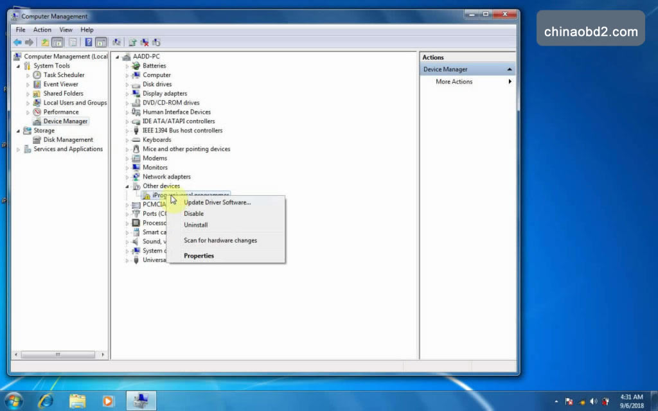The height and width of the screenshot is (411, 658).
Task: Click Scan for hardware changes toolbar icon
Action: 117,42
